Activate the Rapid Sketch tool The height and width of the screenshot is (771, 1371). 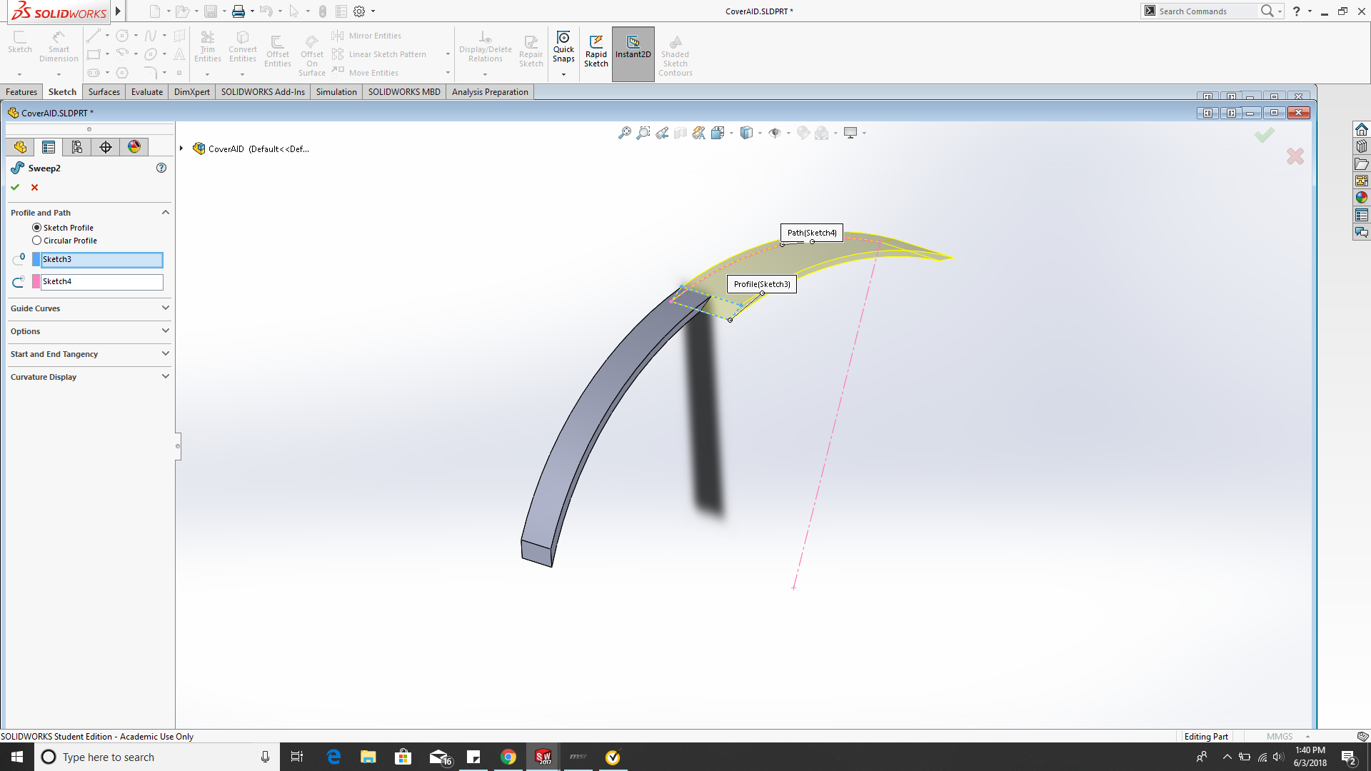pyautogui.click(x=596, y=51)
